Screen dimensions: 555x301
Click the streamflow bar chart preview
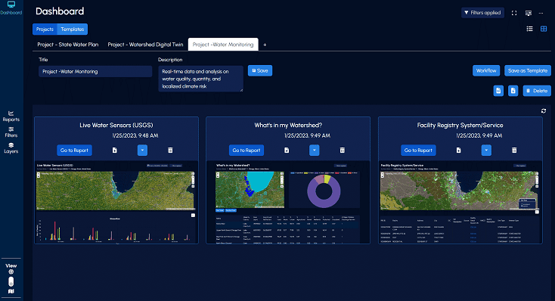click(116, 229)
